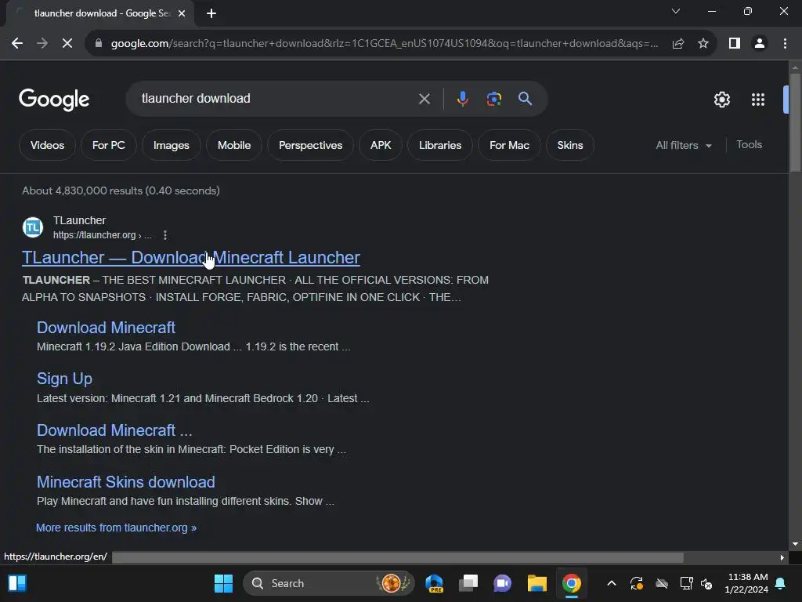Open the Download Minecraft ... sitelink
The width and height of the screenshot is (802, 602).
114,430
